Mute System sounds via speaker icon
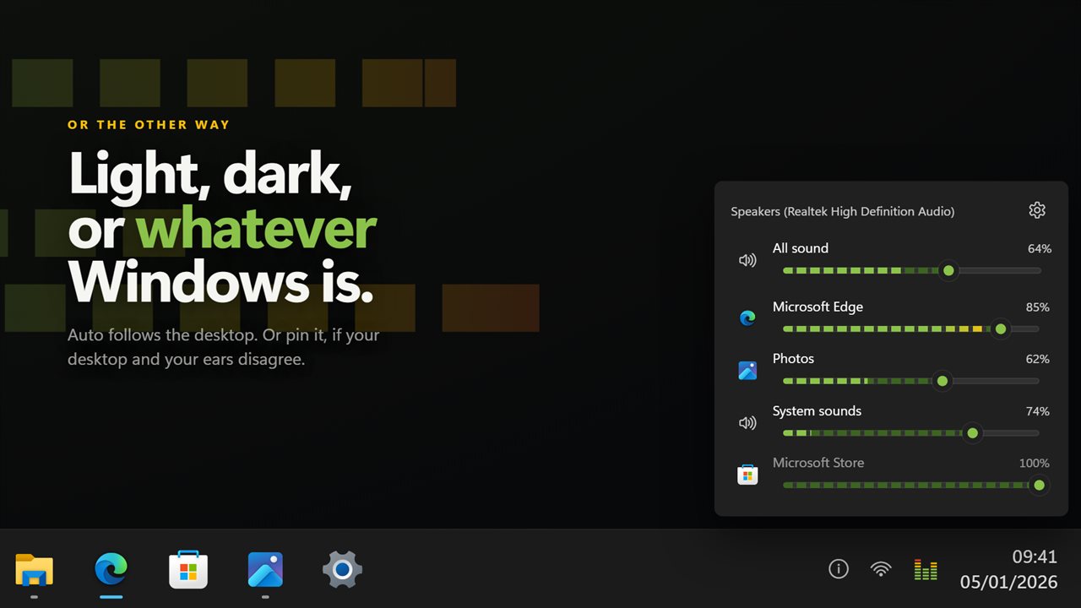Image resolution: width=1081 pixels, height=608 pixels. click(x=747, y=423)
